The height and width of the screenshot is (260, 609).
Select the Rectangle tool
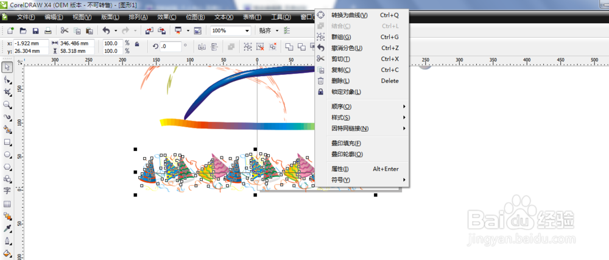[x=7, y=142]
